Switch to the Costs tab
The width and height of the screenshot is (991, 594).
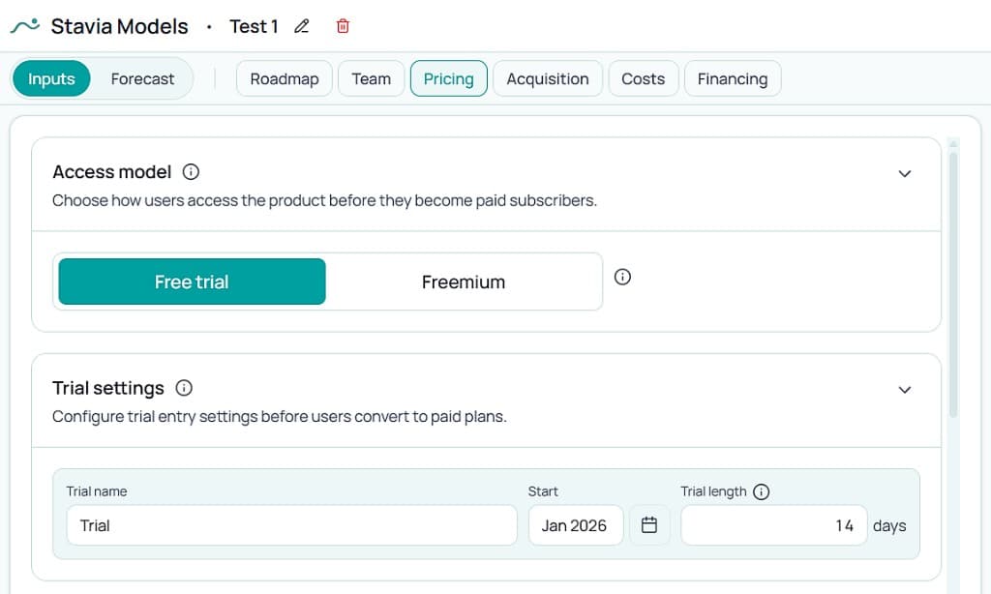[643, 78]
